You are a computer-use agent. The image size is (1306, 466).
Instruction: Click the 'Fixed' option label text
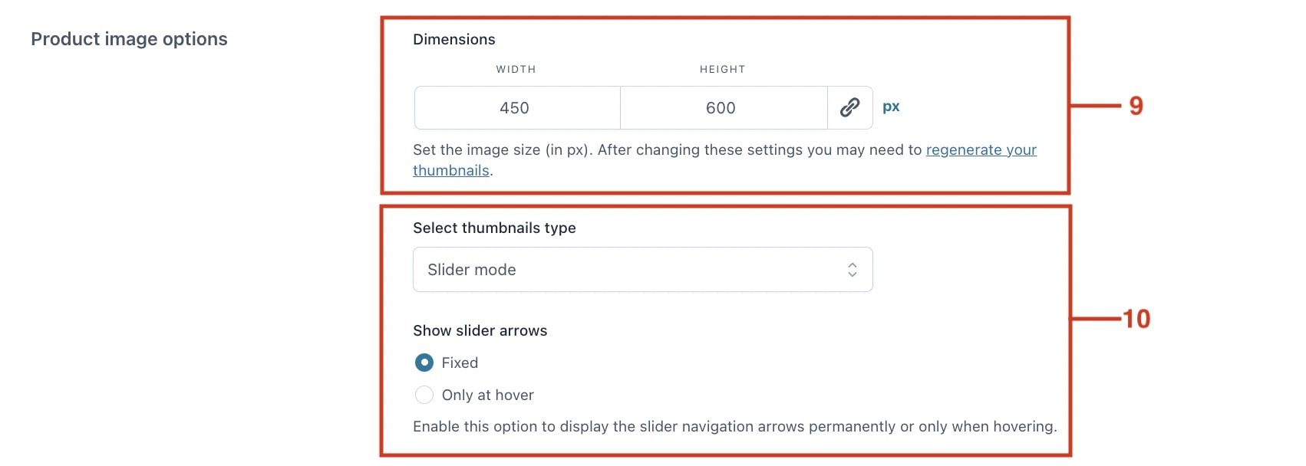pyautogui.click(x=460, y=363)
